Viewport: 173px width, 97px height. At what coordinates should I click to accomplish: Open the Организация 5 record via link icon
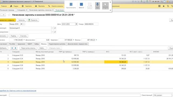pos(55,28)
